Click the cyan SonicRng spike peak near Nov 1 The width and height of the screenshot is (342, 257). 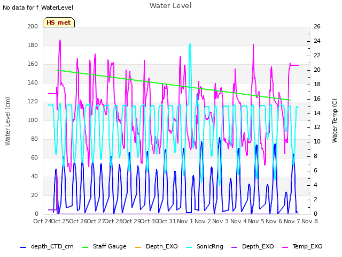(x=190, y=44)
